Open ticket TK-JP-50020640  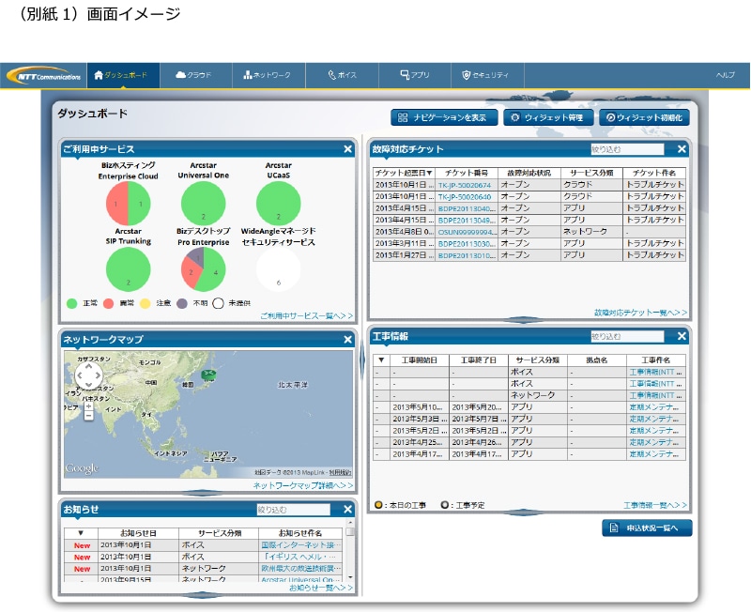465,197
